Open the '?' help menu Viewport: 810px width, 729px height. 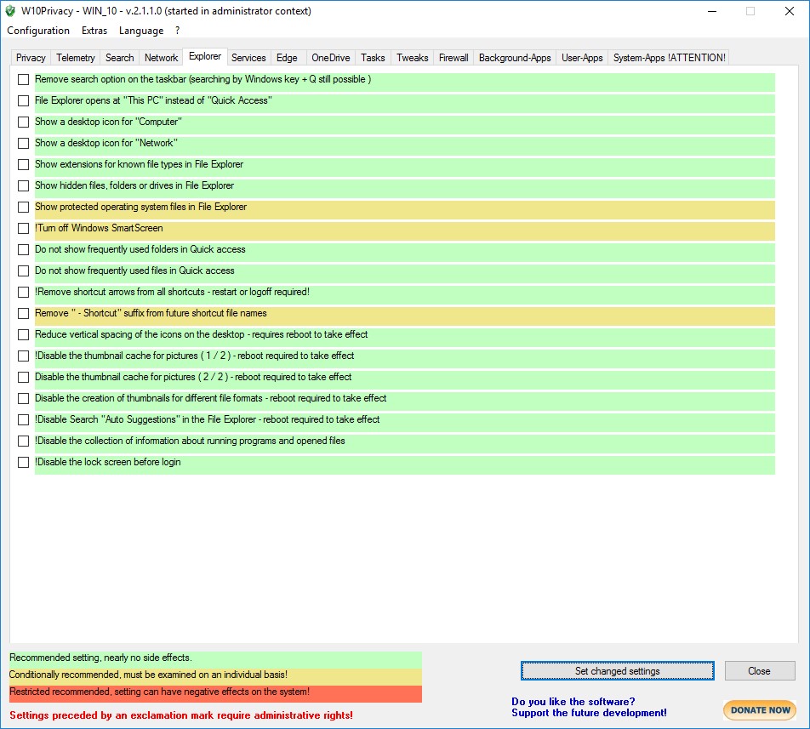[178, 31]
